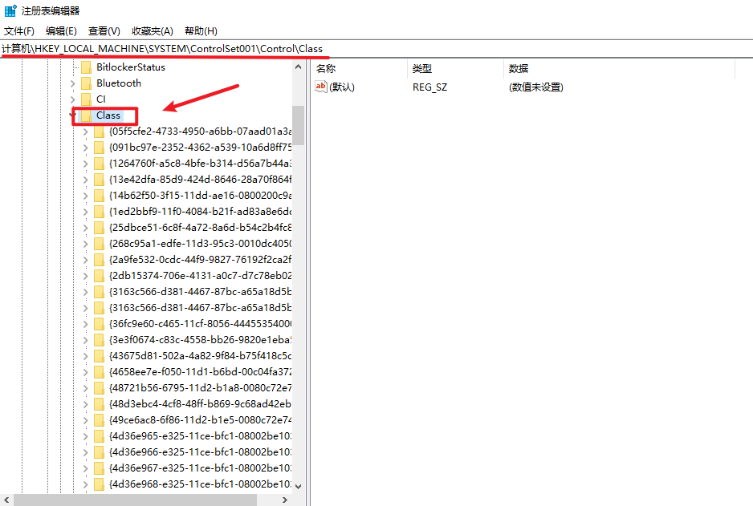Expand the {4d36e967-e325 key chevron

[85, 468]
